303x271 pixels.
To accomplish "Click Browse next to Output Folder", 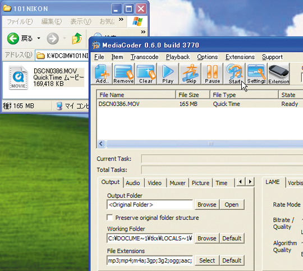I will 206,204.
